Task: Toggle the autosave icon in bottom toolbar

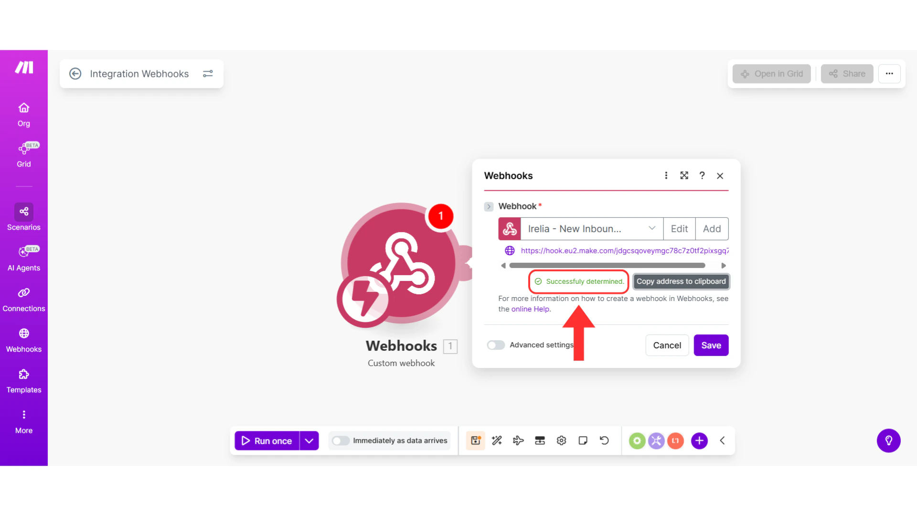Action: pos(475,441)
